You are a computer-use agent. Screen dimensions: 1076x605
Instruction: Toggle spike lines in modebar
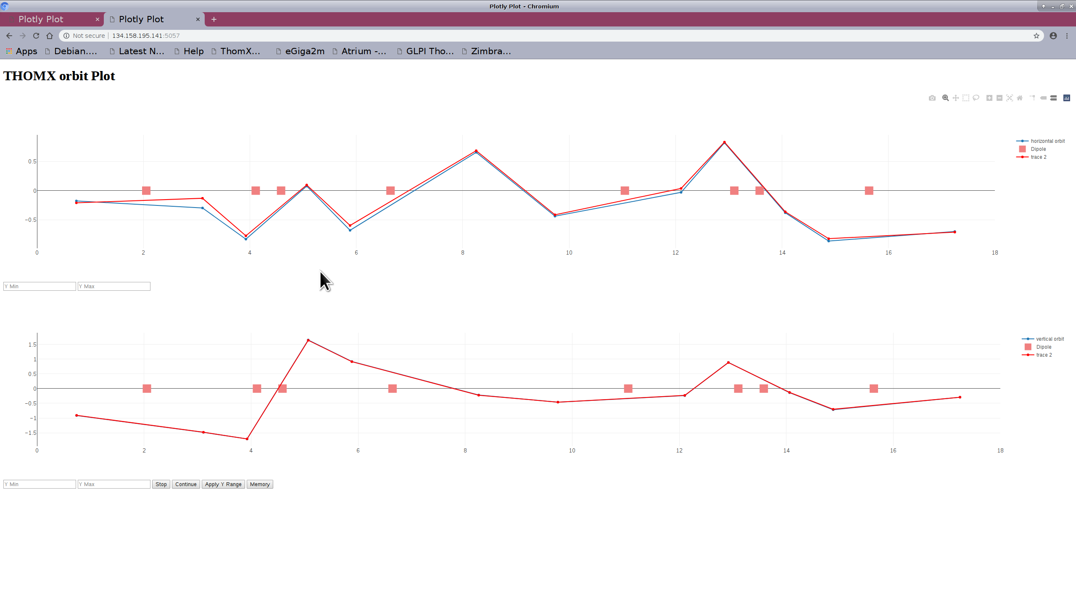coord(1032,98)
